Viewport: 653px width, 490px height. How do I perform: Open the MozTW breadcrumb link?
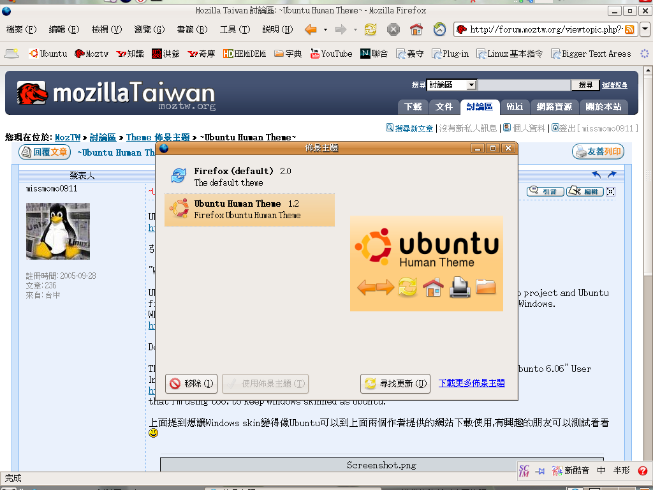point(68,138)
